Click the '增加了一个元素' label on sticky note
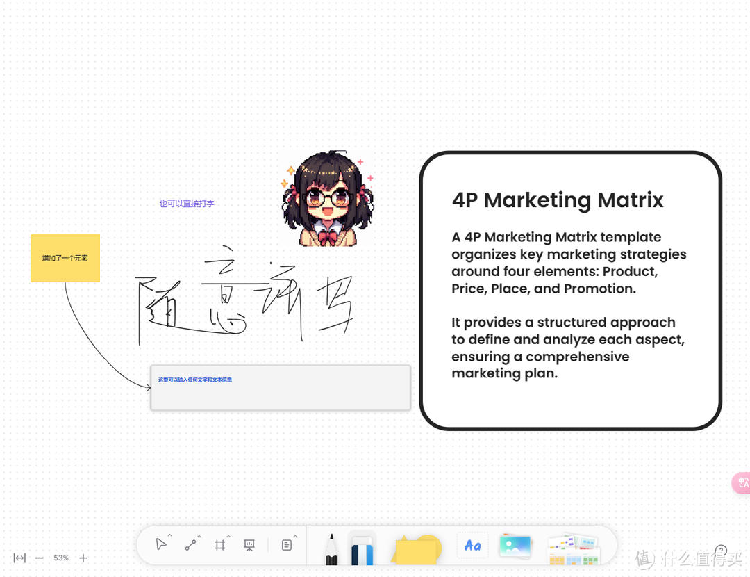This screenshot has width=750, height=577. pos(65,258)
